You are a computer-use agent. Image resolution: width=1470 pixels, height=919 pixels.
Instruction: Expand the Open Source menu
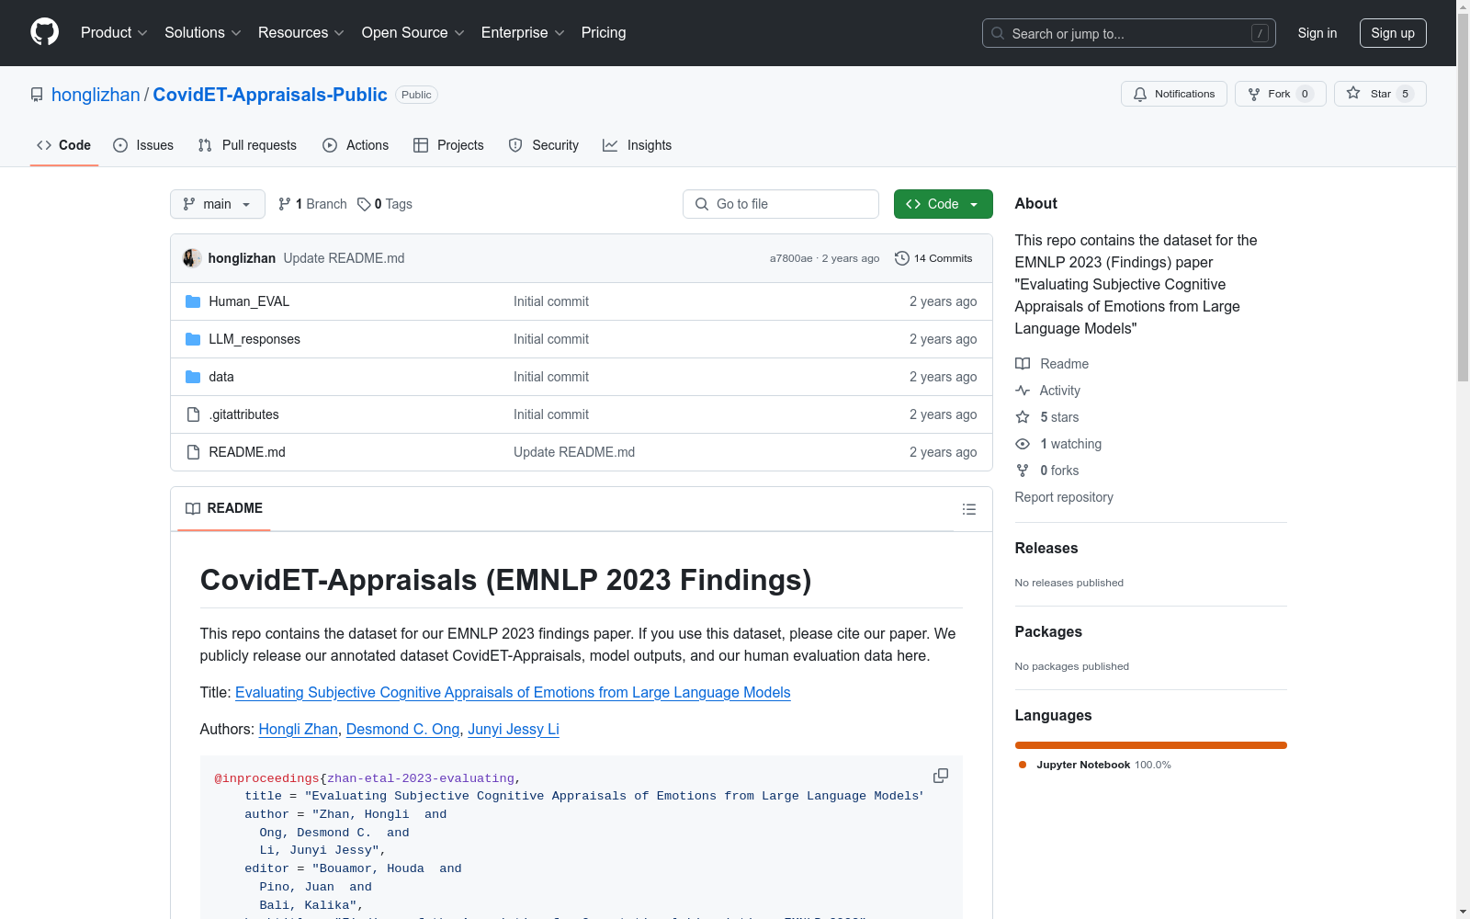[x=413, y=33]
